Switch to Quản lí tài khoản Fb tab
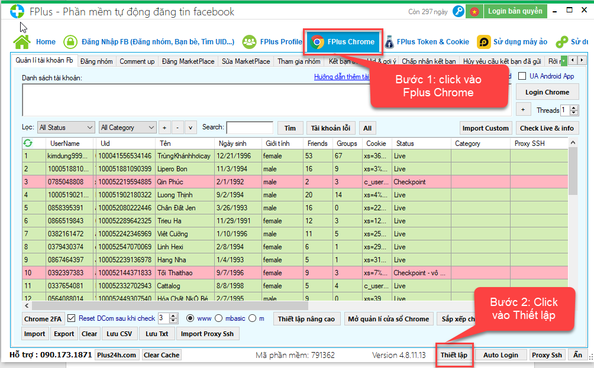The image size is (594, 368). tap(44, 60)
